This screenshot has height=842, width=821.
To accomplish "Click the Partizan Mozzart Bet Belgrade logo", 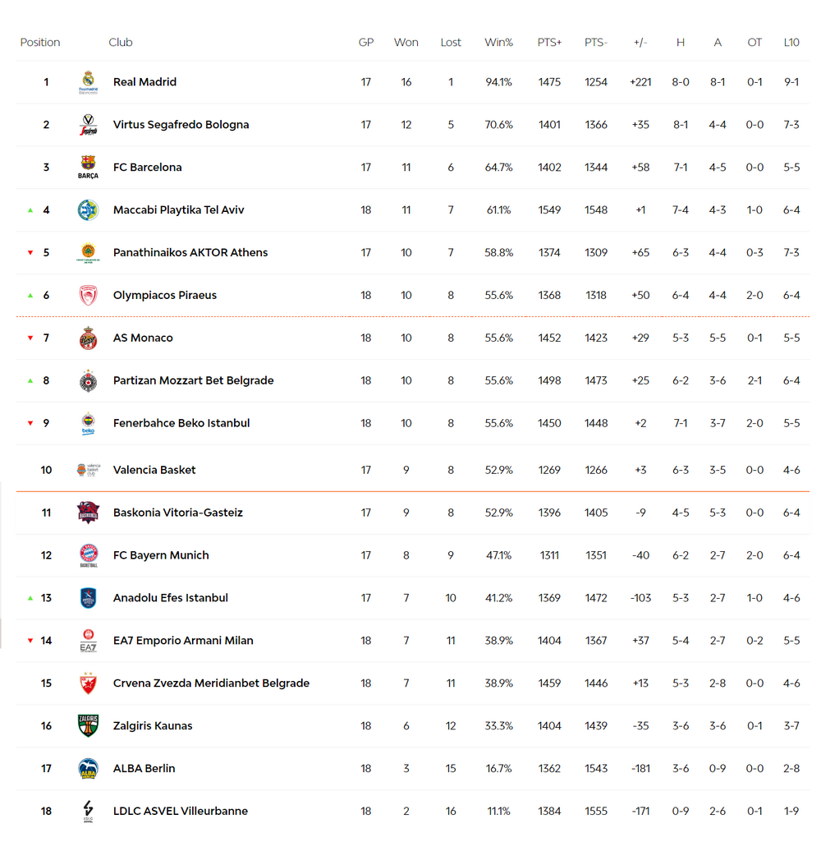I will (88, 380).
